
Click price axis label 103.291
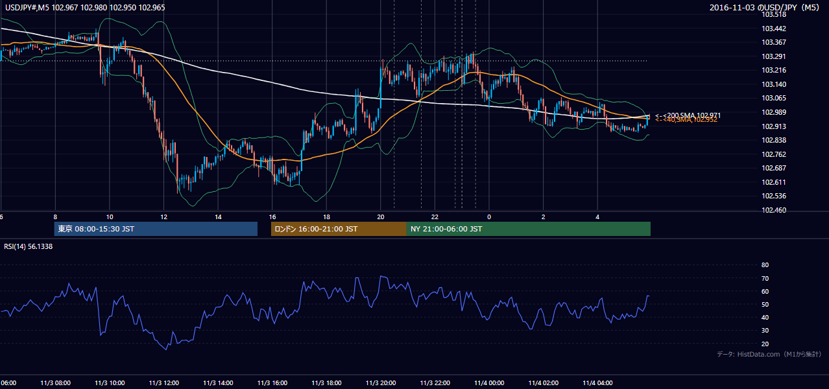point(775,56)
